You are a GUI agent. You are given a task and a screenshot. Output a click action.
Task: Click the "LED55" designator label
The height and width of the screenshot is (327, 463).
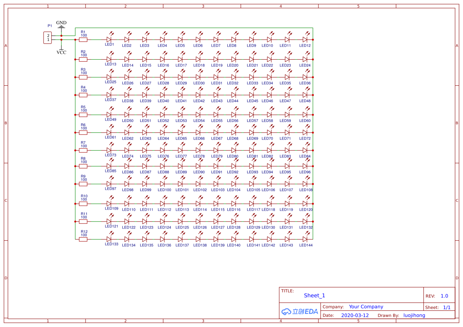[217, 121]
